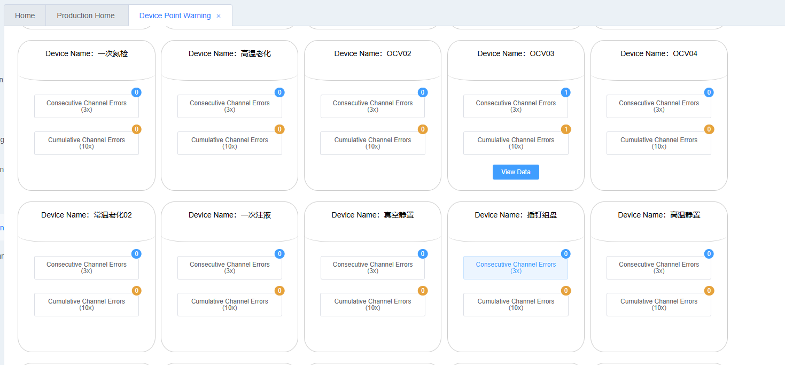Select device name text OCV04

(685, 53)
